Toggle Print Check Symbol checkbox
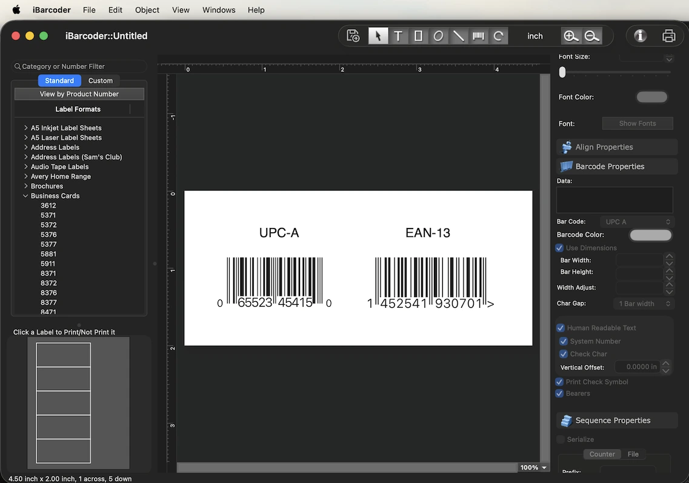The image size is (689, 483). 559,382
